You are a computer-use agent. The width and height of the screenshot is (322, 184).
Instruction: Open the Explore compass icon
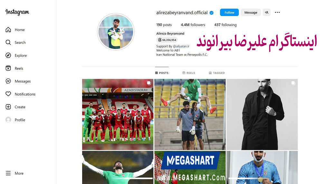pos(8,55)
